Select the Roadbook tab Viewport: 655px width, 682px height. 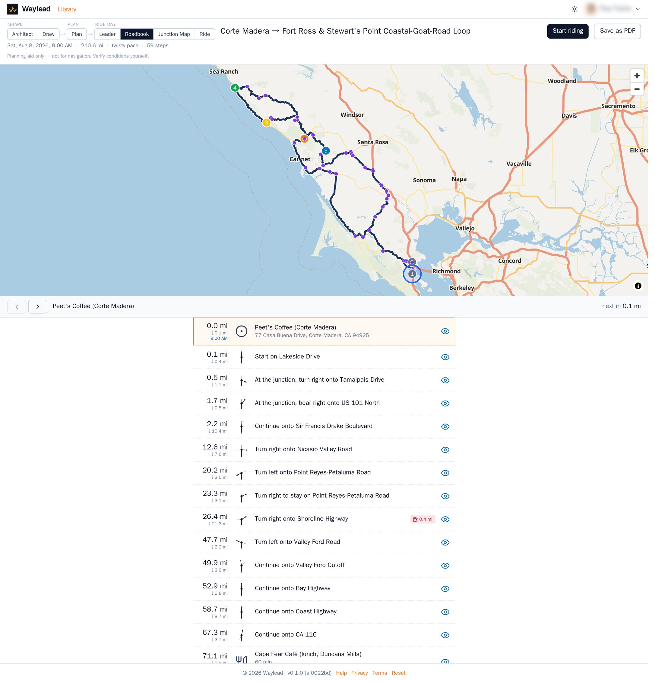137,34
